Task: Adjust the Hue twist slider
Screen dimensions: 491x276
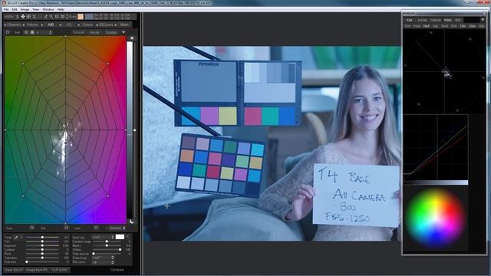Action: point(42,262)
